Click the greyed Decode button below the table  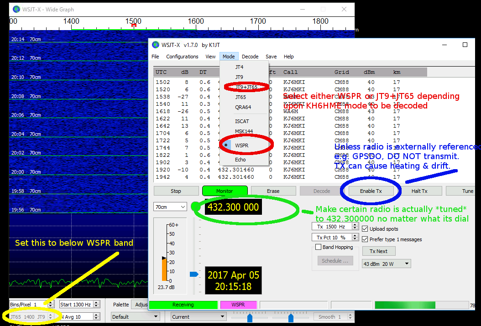pos(322,191)
